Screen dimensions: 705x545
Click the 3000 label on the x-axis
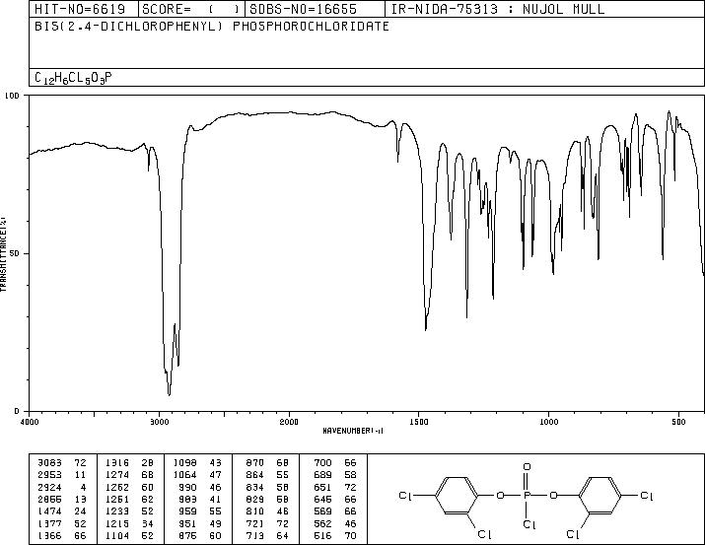click(x=159, y=422)
